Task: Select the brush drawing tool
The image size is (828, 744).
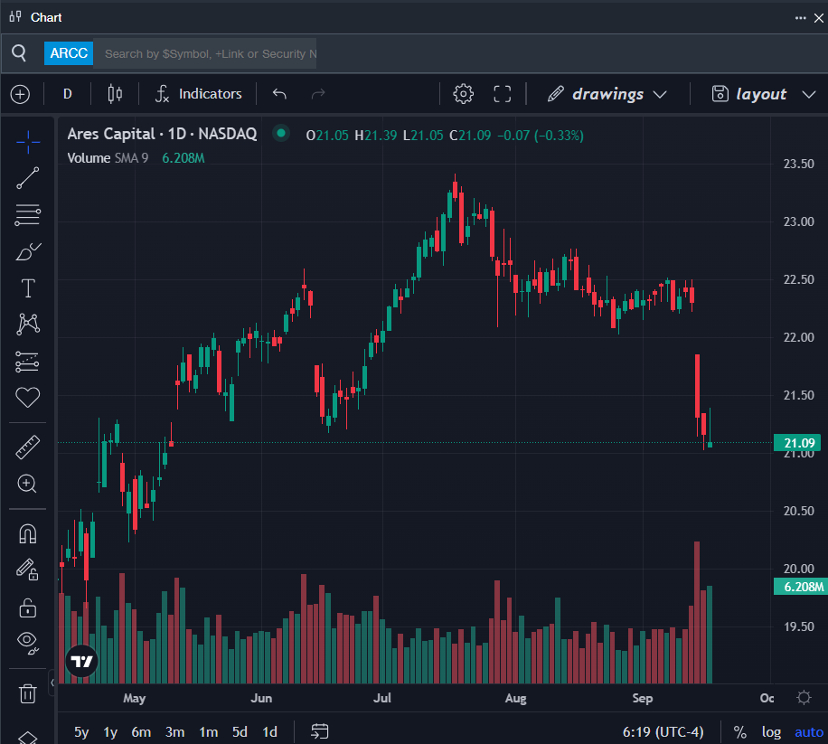Action: pyautogui.click(x=28, y=251)
